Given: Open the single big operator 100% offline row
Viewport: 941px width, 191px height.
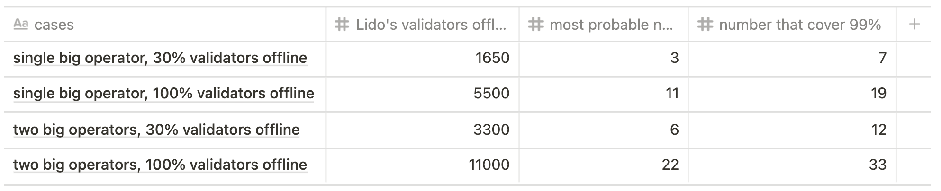Looking at the screenshot, I should click(163, 94).
